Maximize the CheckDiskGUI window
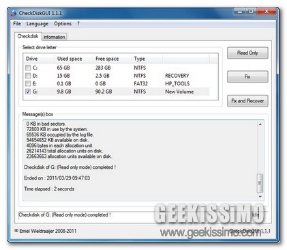 [251, 12]
